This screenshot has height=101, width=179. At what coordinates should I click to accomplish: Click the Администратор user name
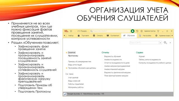(x=150, y=31)
